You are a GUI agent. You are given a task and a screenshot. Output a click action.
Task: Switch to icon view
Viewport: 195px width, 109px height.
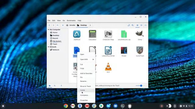137,25
